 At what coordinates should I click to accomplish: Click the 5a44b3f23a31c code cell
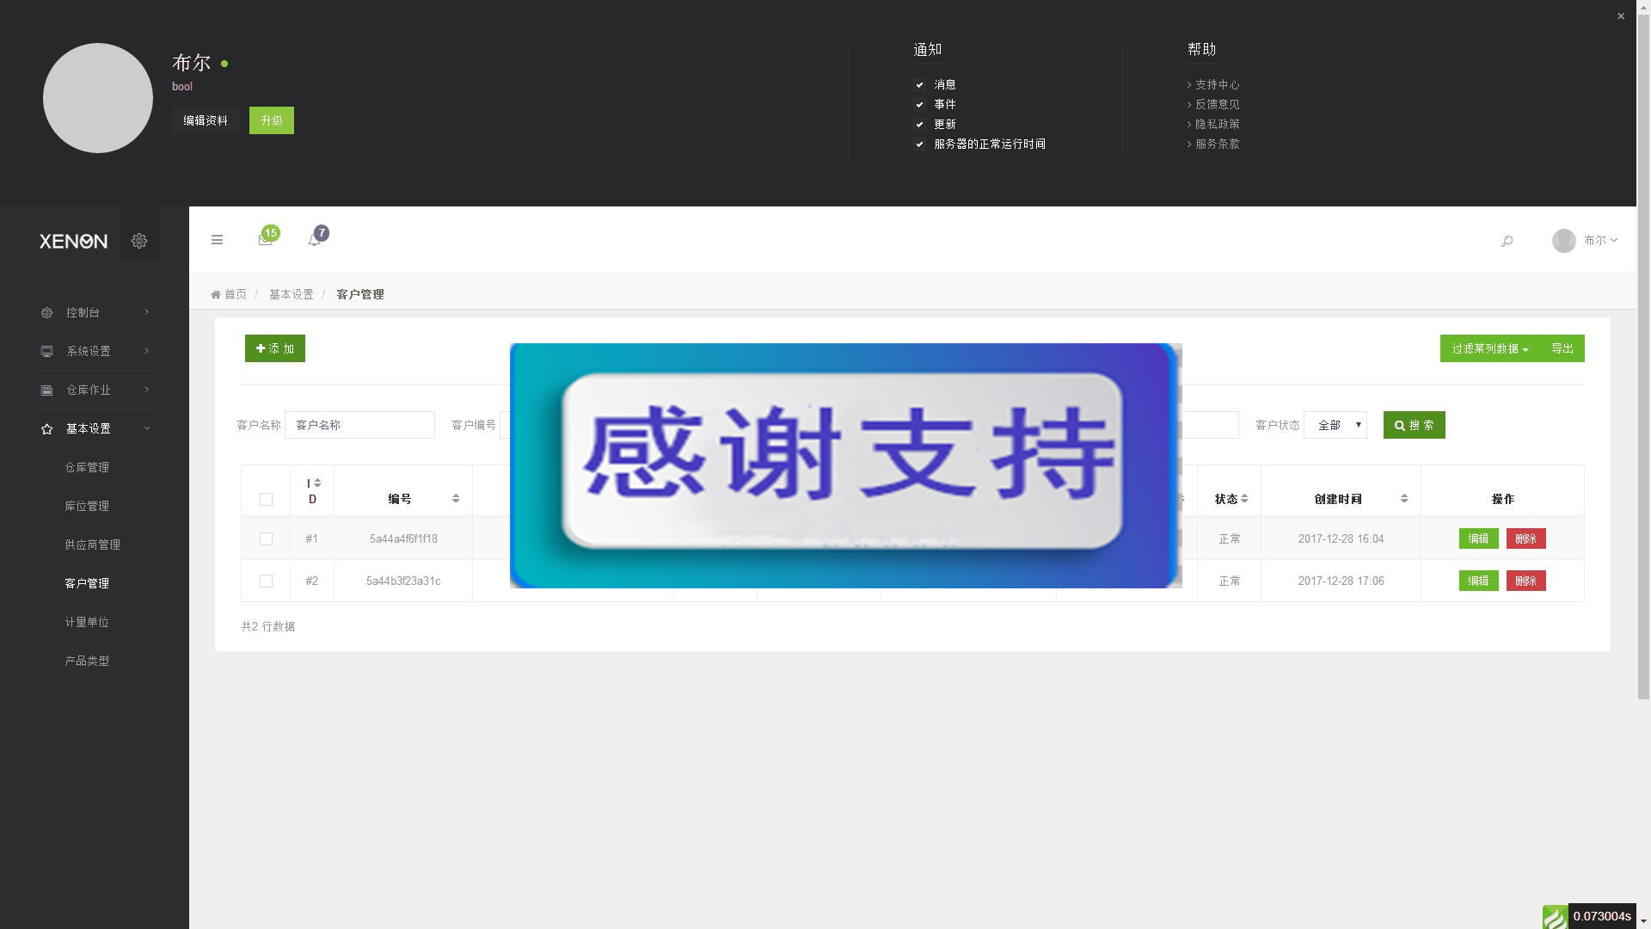[403, 581]
